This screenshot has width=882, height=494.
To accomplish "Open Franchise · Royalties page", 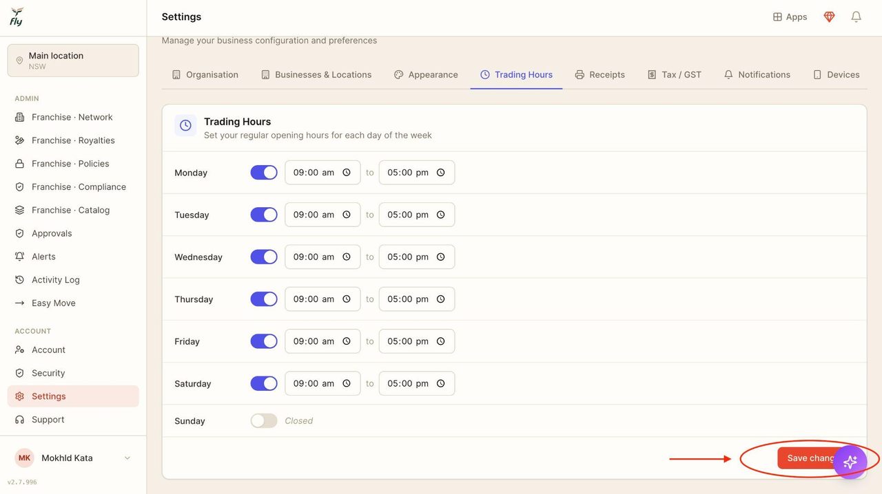I will tap(73, 140).
